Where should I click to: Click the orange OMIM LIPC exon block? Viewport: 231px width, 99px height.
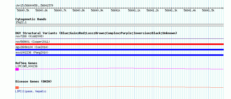tap(17, 88)
